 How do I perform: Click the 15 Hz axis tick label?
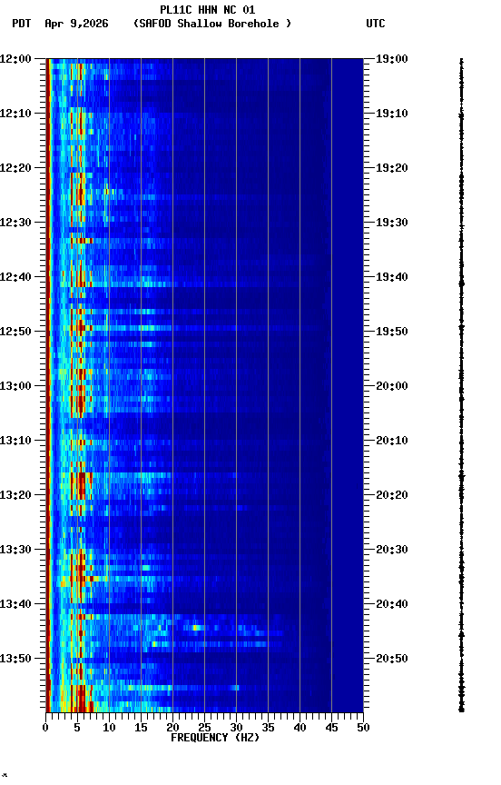141,728
